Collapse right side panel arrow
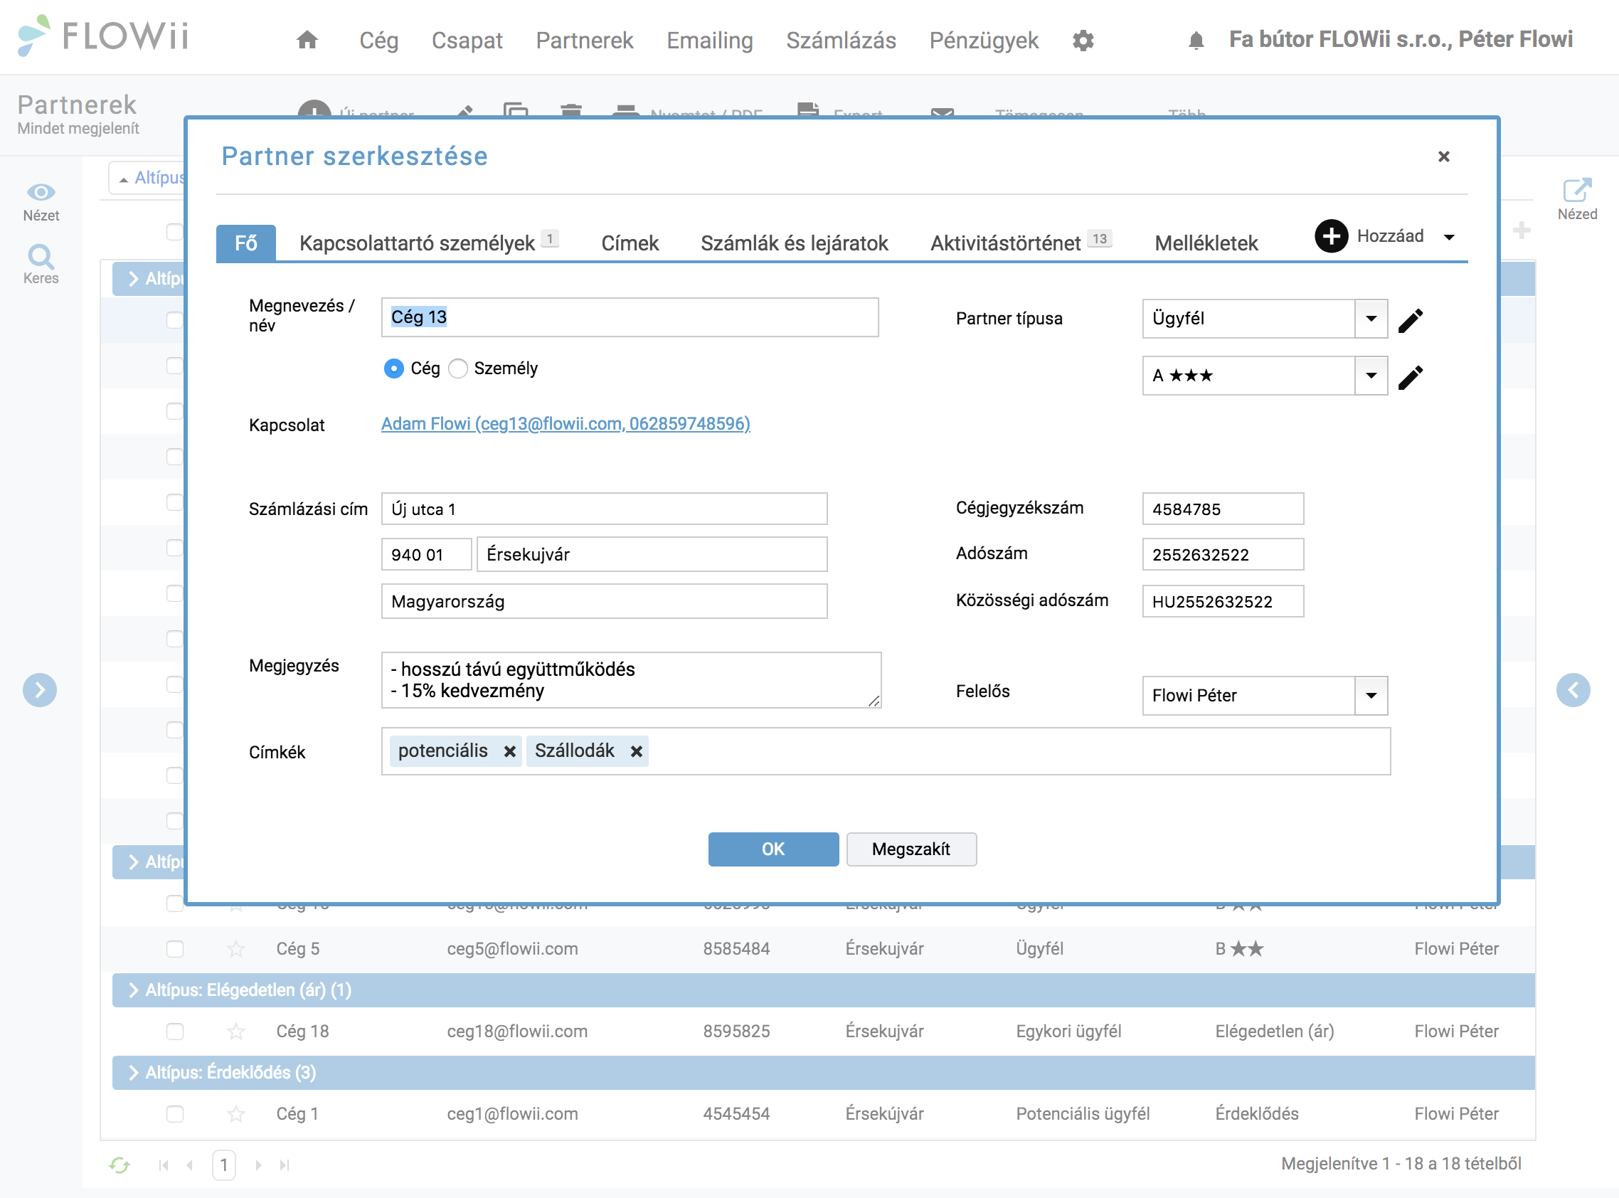Image resolution: width=1619 pixels, height=1198 pixels. point(1573,689)
